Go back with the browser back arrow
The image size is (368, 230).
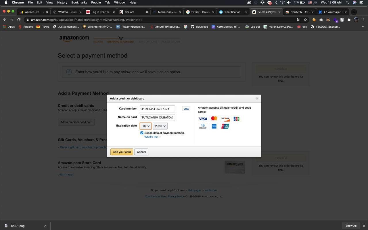pyautogui.click(x=5, y=20)
